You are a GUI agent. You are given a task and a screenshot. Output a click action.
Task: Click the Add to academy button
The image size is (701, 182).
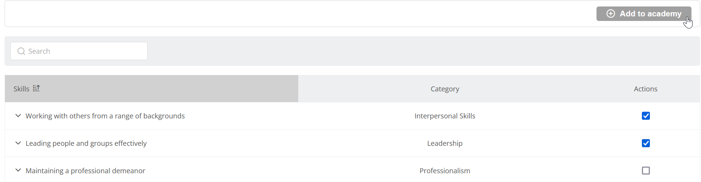[644, 14]
